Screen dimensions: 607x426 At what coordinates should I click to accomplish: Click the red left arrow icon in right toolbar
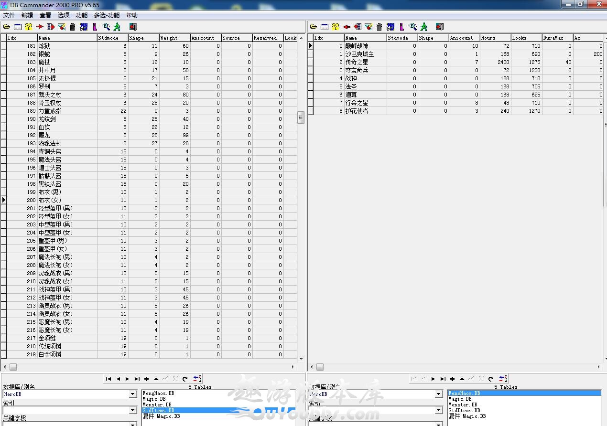coord(347,27)
